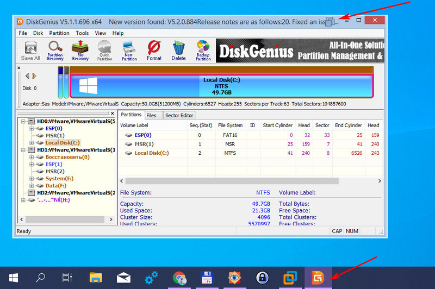
Task: Click the eye icon app on taskbar
Action: click(235, 278)
